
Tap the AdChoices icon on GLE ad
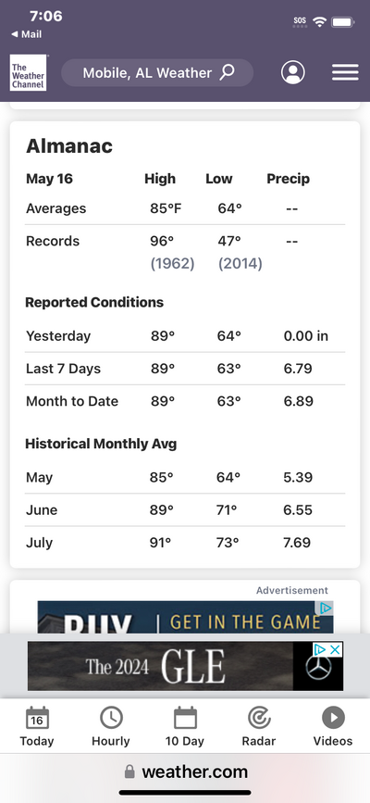coord(320,649)
